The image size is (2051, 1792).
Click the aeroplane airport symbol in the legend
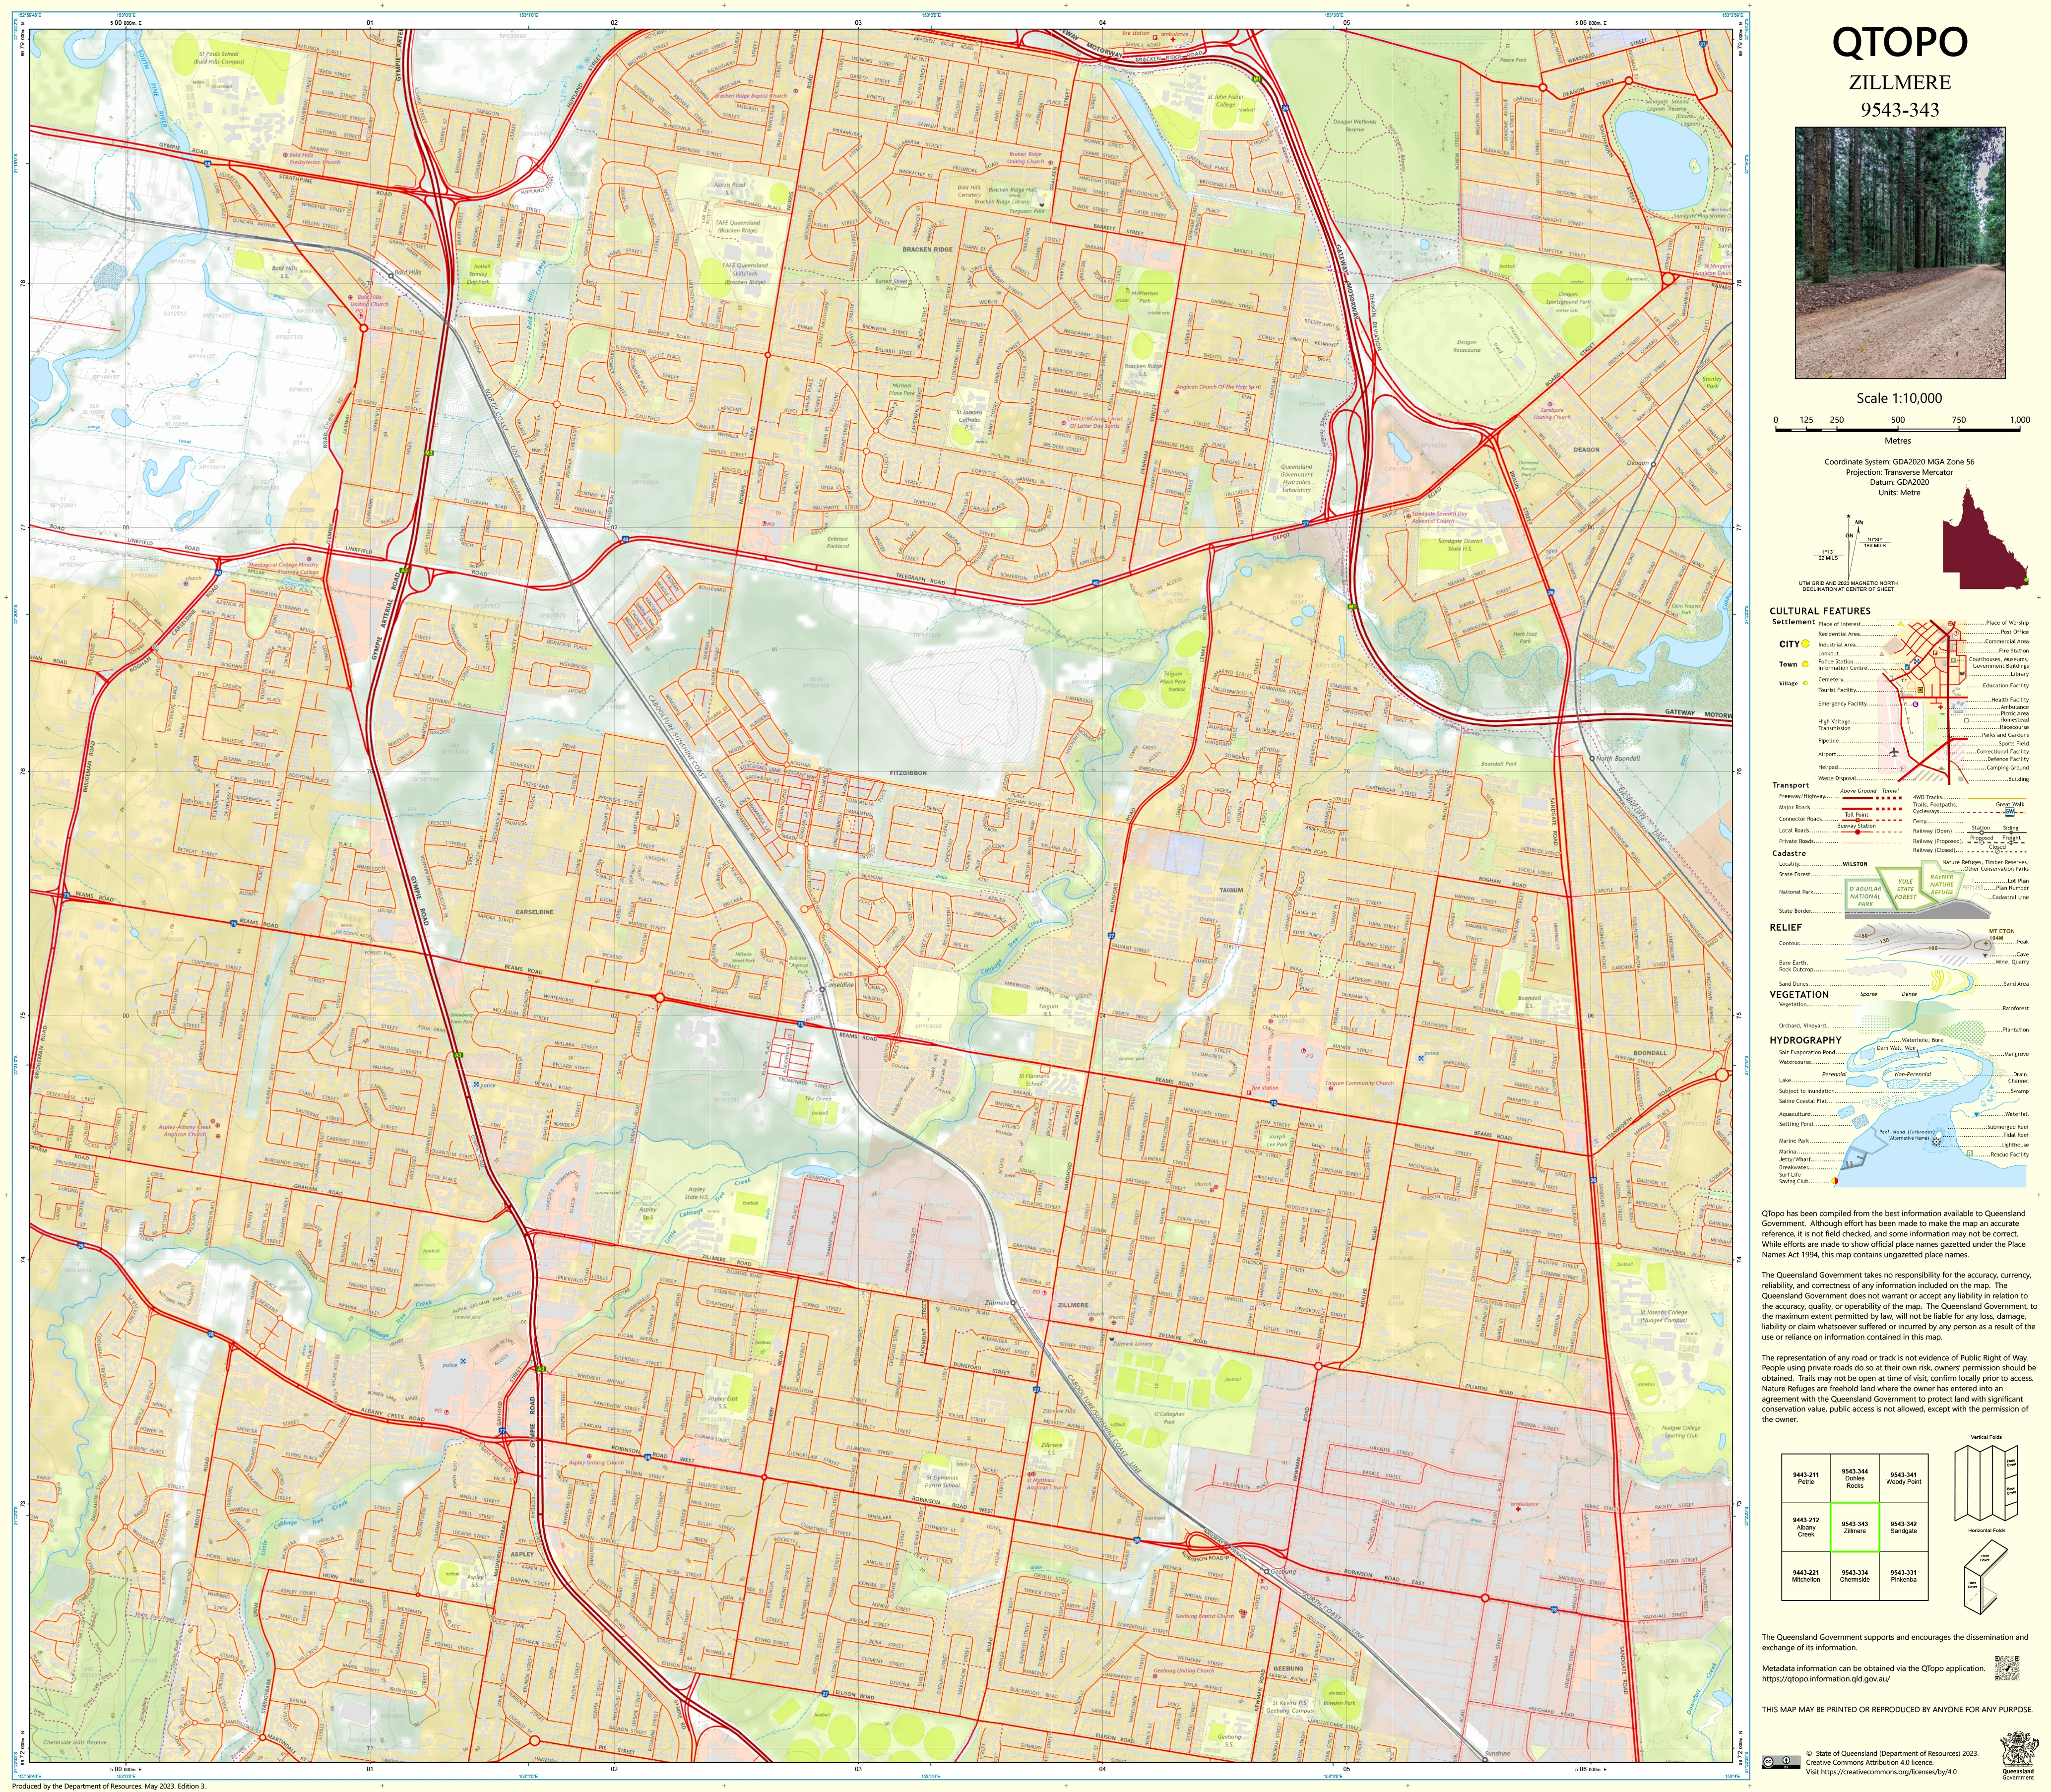pyautogui.click(x=1894, y=752)
